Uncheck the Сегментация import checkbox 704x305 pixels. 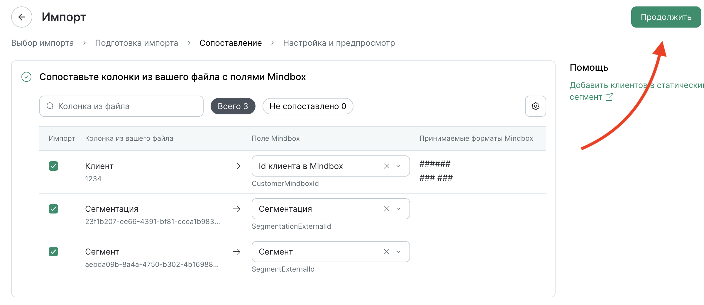click(53, 209)
